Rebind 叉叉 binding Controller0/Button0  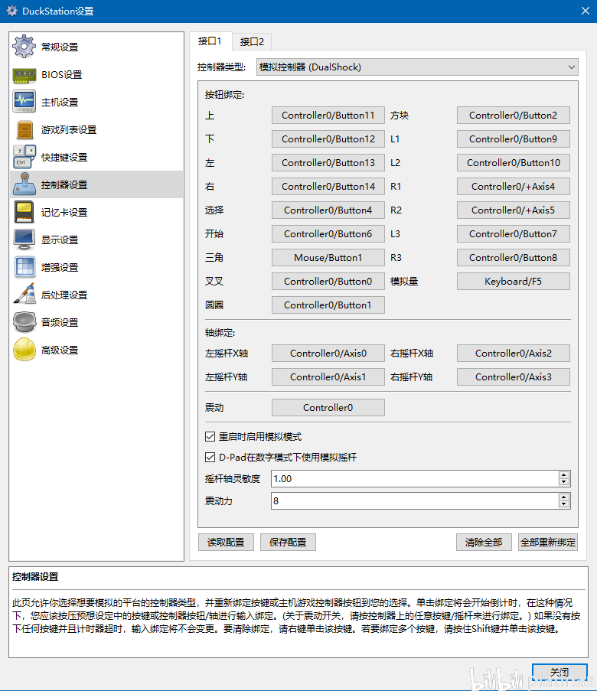[328, 281]
